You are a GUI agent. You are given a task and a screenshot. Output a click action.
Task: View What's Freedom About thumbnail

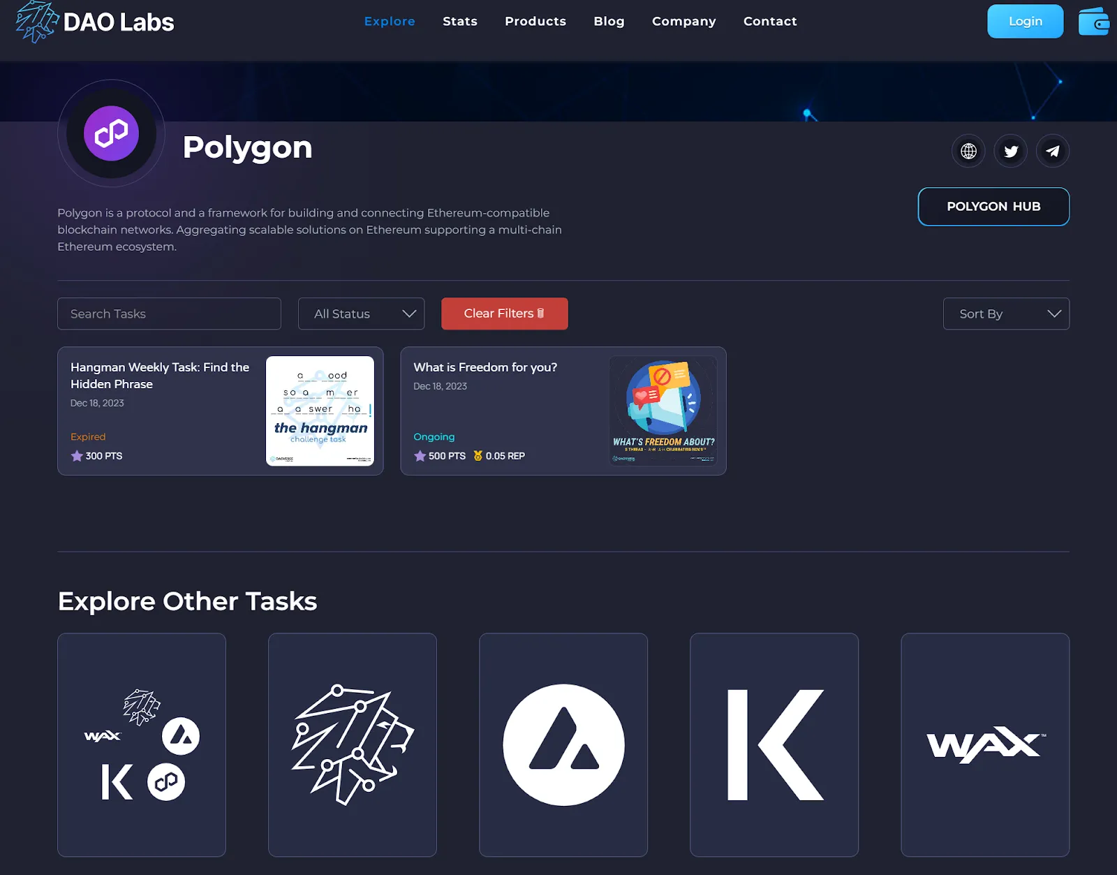pyautogui.click(x=663, y=411)
